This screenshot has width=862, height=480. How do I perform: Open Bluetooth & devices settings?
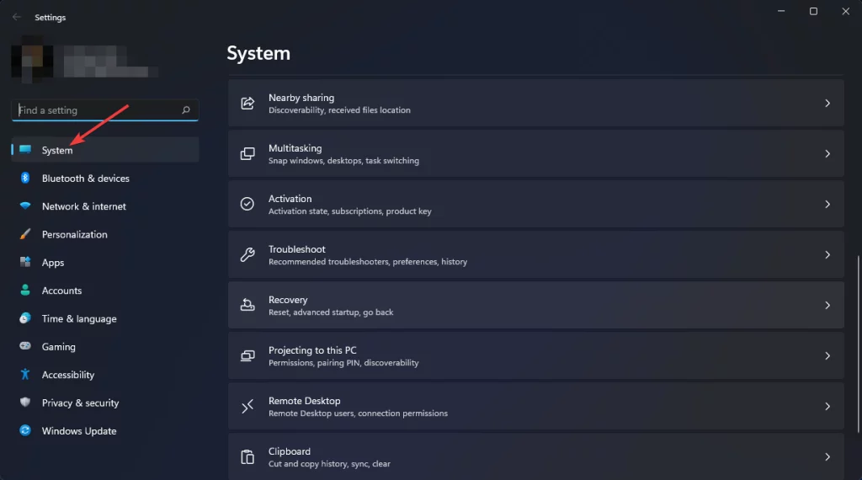click(105, 178)
